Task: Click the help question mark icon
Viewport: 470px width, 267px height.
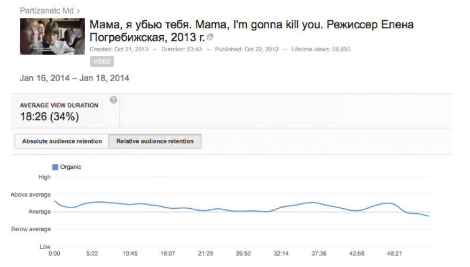Action: click(113, 100)
